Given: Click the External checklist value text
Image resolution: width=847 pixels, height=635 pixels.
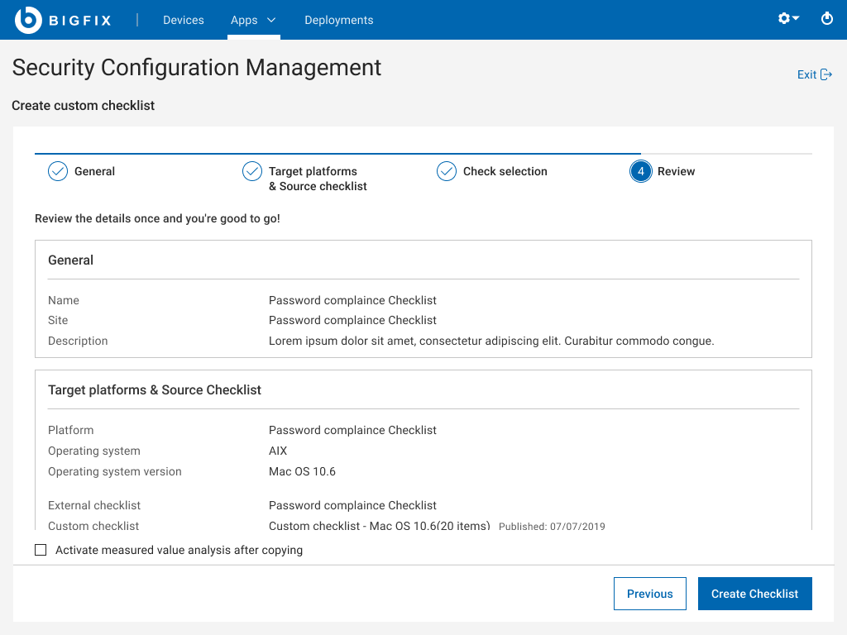Looking at the screenshot, I should point(352,505).
